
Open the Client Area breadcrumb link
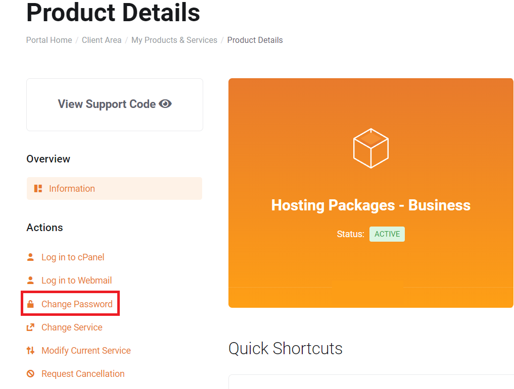click(102, 40)
